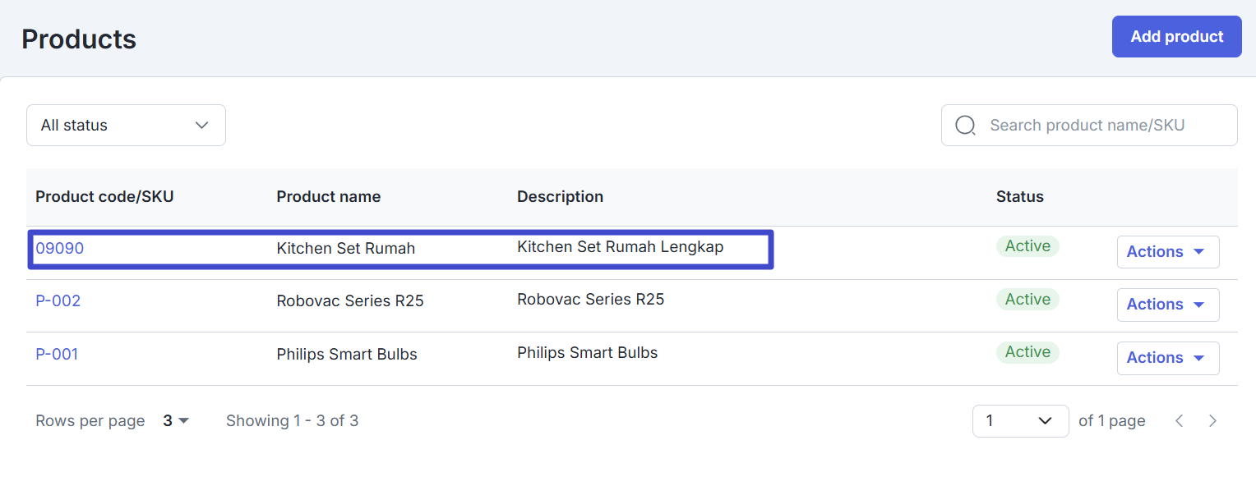
Task: Click caret on Robovac Actions button
Action: click(x=1198, y=305)
